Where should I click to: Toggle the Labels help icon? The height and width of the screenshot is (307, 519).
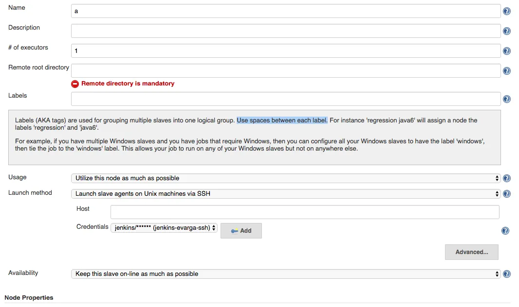click(x=506, y=99)
